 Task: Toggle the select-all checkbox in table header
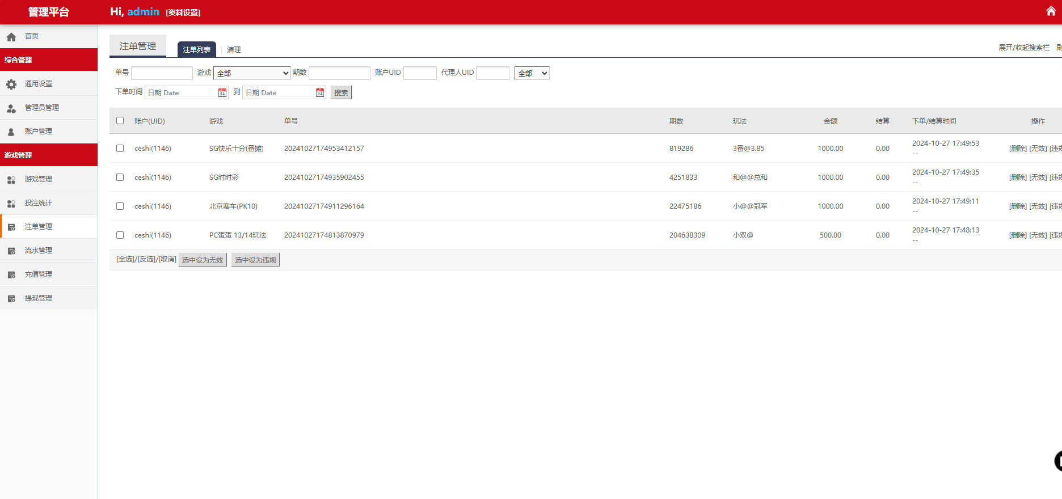click(120, 120)
